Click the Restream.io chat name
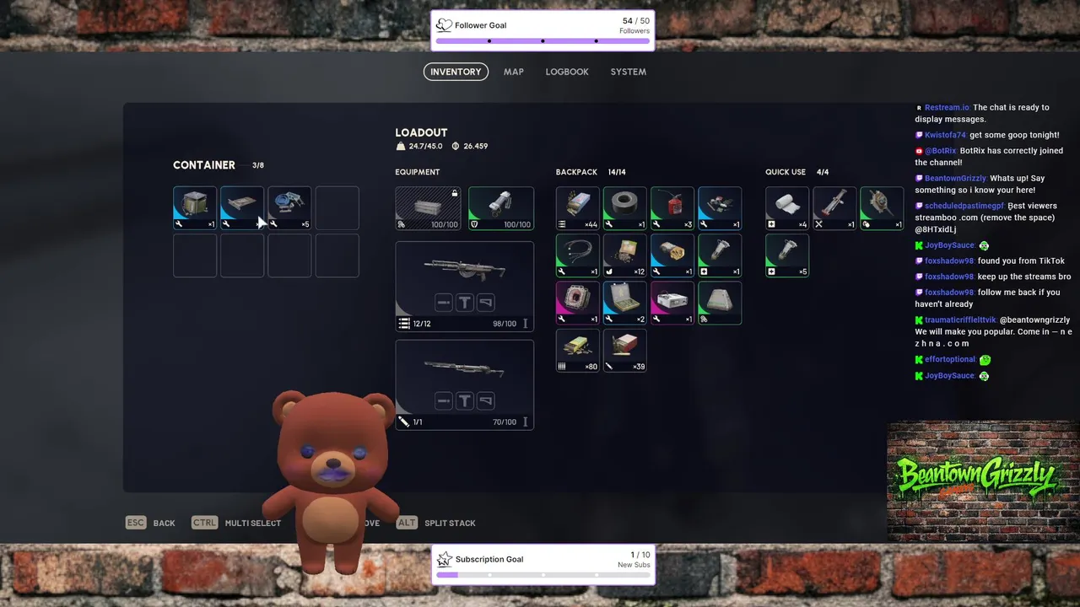The height and width of the screenshot is (607, 1080). [x=947, y=108]
